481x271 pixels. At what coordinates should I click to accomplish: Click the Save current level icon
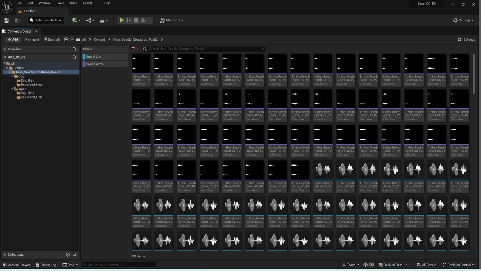[6, 20]
